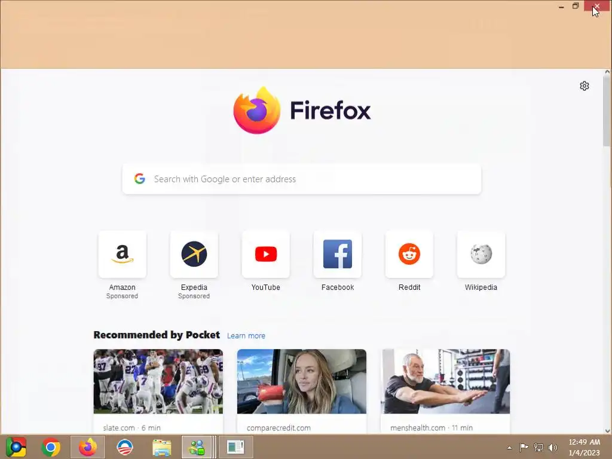Follow the Learn more link beside Pocket

pyautogui.click(x=246, y=336)
